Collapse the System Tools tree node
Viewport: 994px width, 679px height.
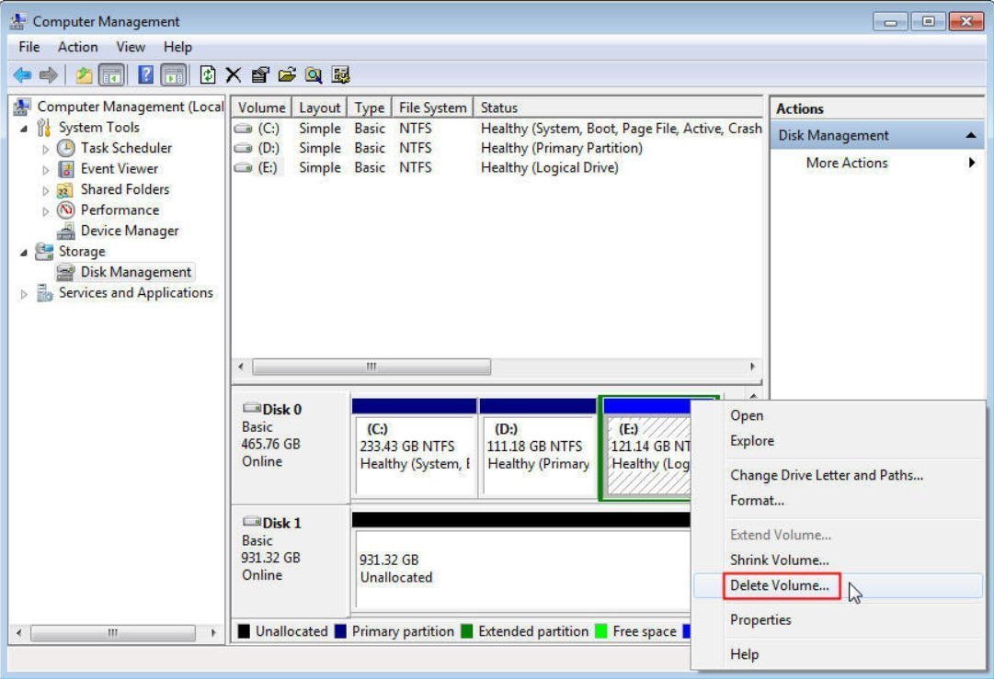click(24, 129)
